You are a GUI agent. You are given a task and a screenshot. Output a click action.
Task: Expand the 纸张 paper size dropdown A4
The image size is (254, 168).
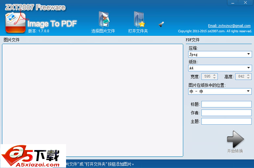220,68
